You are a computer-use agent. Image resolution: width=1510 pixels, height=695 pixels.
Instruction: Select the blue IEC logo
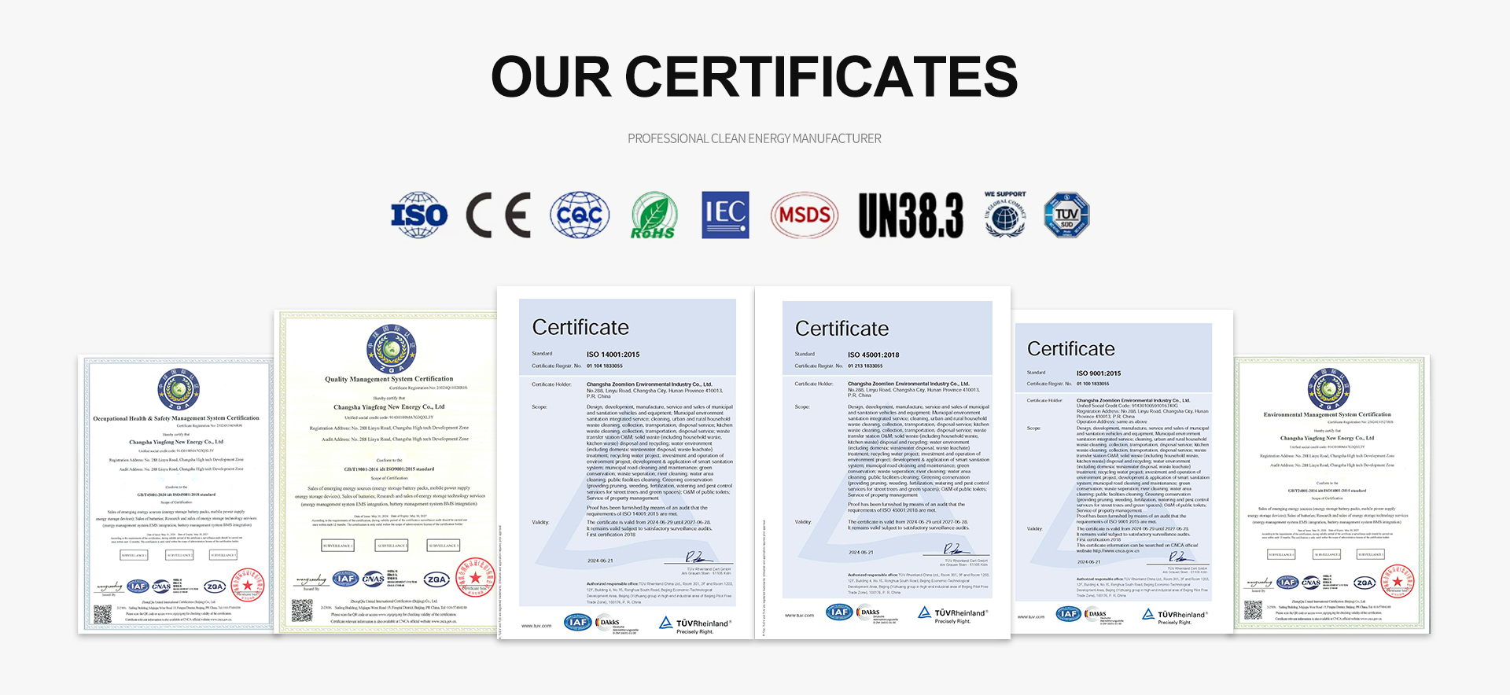725,215
